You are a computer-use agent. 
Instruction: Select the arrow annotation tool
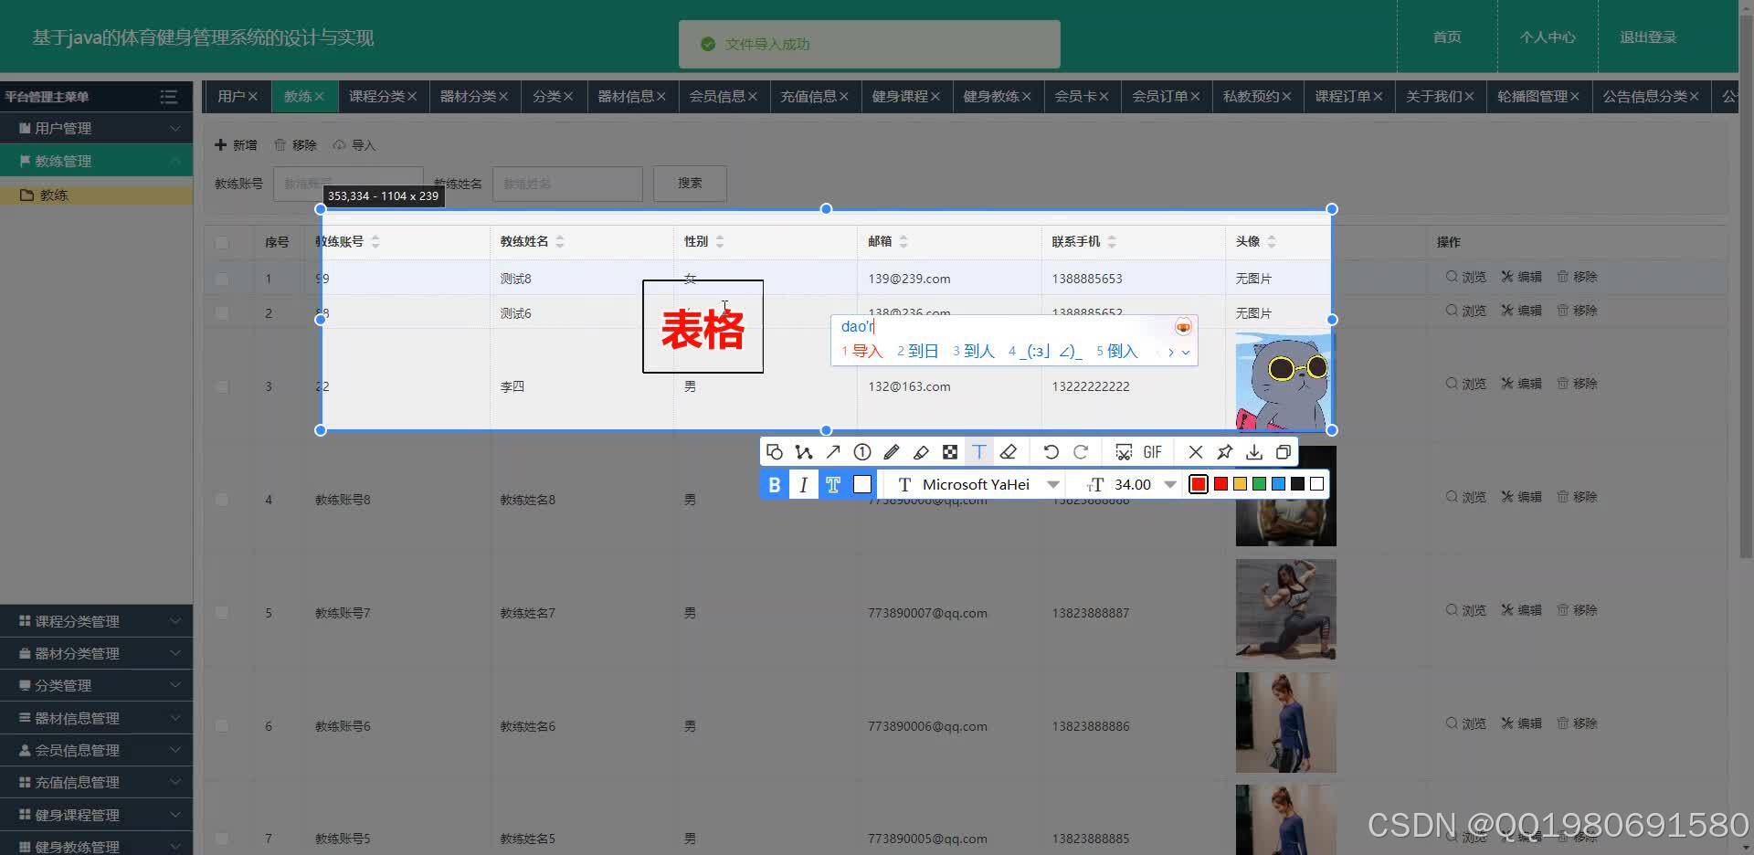pos(832,451)
